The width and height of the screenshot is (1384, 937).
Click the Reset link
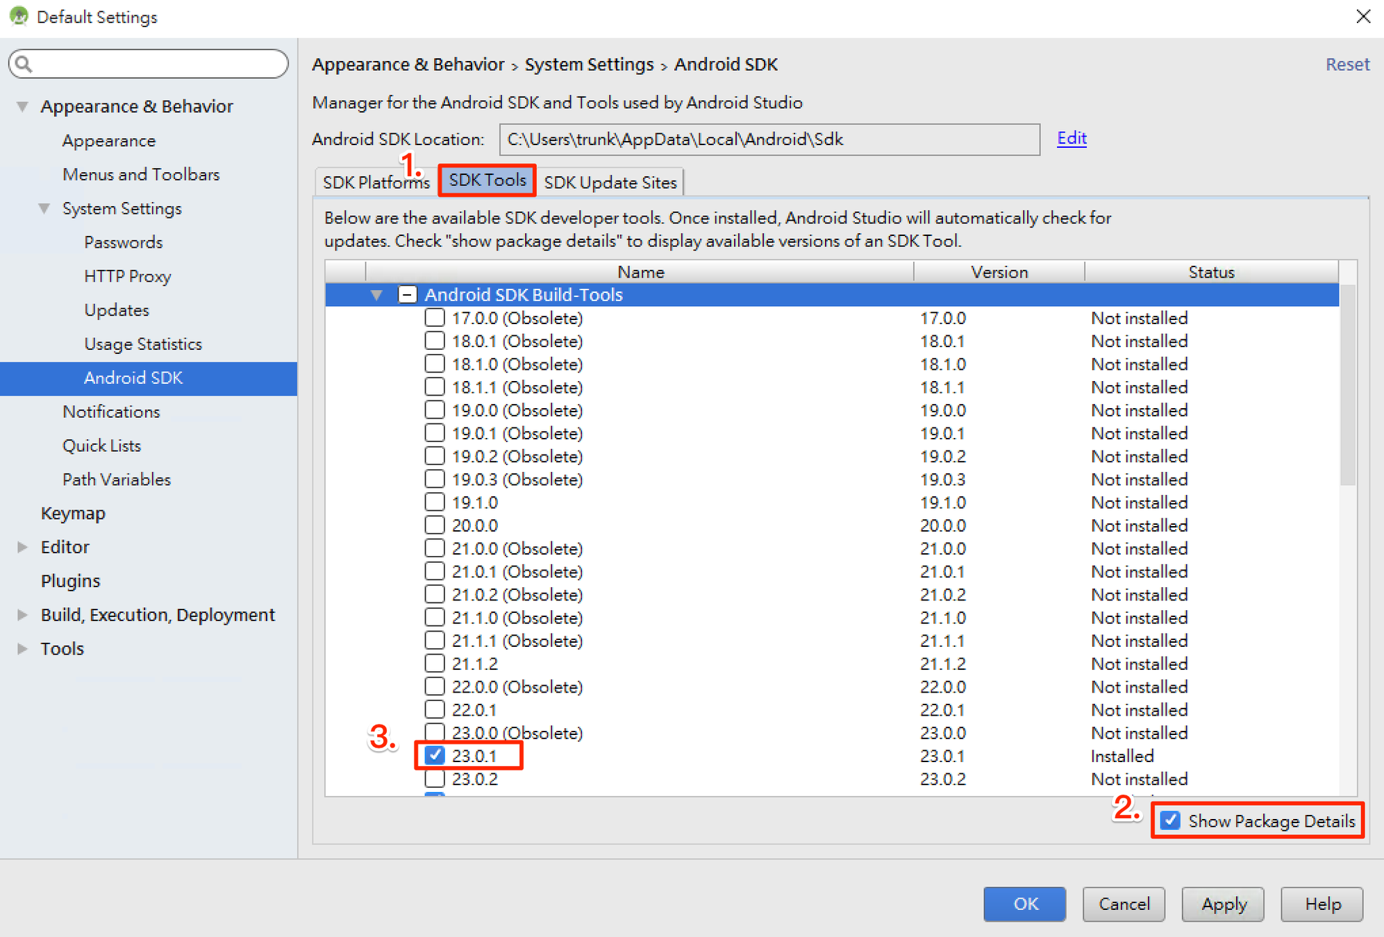1347,65
